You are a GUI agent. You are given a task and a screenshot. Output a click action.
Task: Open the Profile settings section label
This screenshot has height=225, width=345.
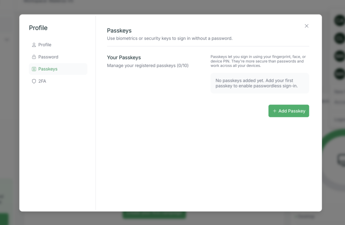click(45, 45)
